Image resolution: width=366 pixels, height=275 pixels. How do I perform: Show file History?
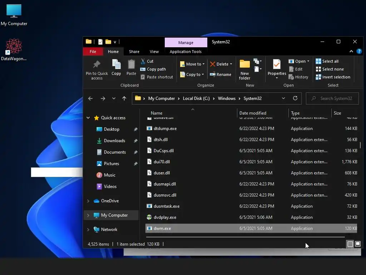tap(298, 77)
